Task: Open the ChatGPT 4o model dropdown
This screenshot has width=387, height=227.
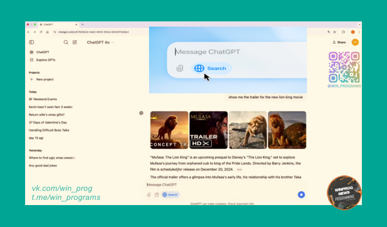Action: [x=100, y=42]
